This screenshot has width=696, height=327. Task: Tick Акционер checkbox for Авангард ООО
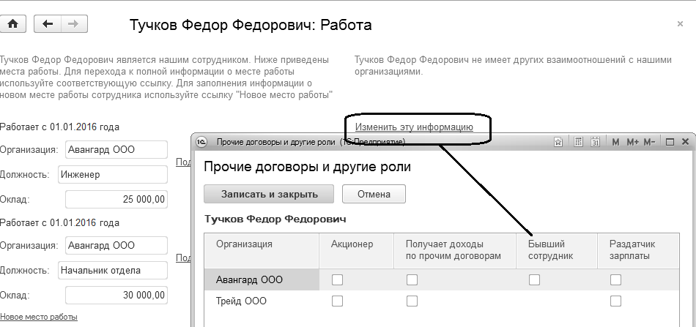[337, 279]
